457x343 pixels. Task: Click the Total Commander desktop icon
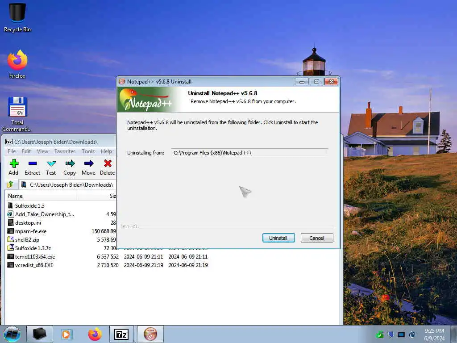(x=17, y=114)
